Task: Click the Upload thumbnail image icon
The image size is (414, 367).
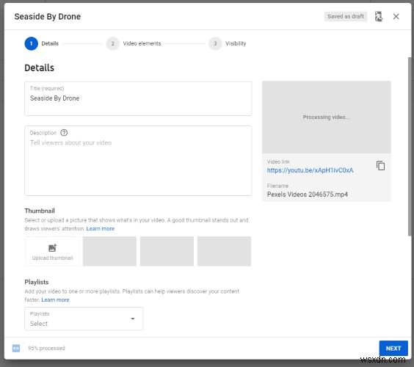Action: pyautogui.click(x=53, y=248)
